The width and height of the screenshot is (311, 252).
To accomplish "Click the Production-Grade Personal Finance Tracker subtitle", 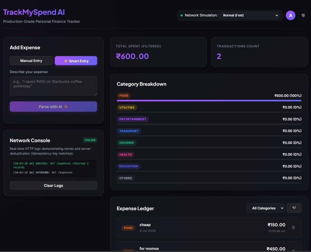I will point(42,21).
